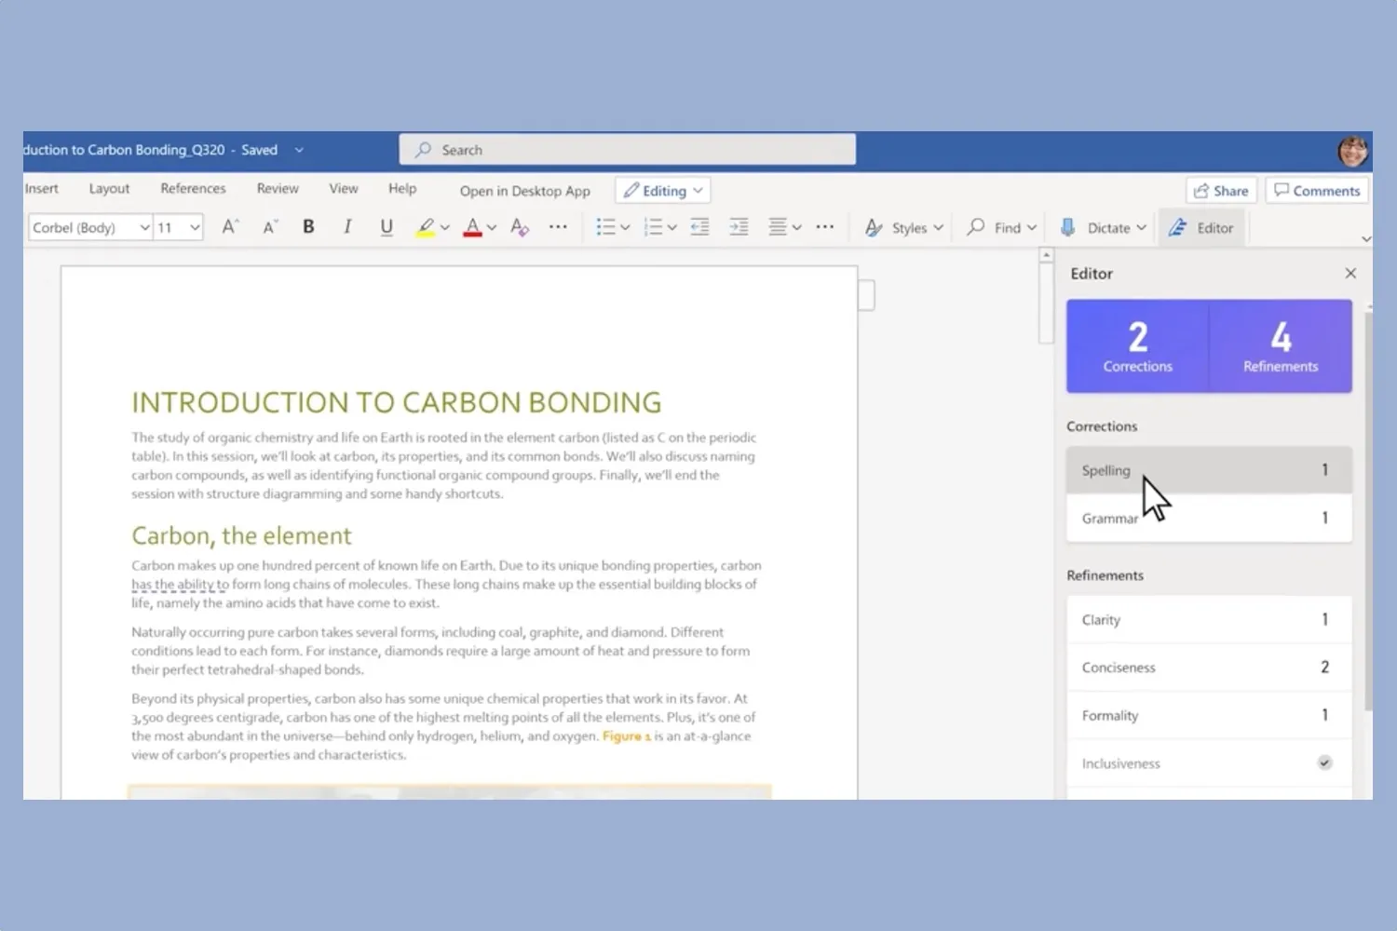The height and width of the screenshot is (931, 1397).
Task: Click the Dictate microphone icon
Action: coord(1068,227)
